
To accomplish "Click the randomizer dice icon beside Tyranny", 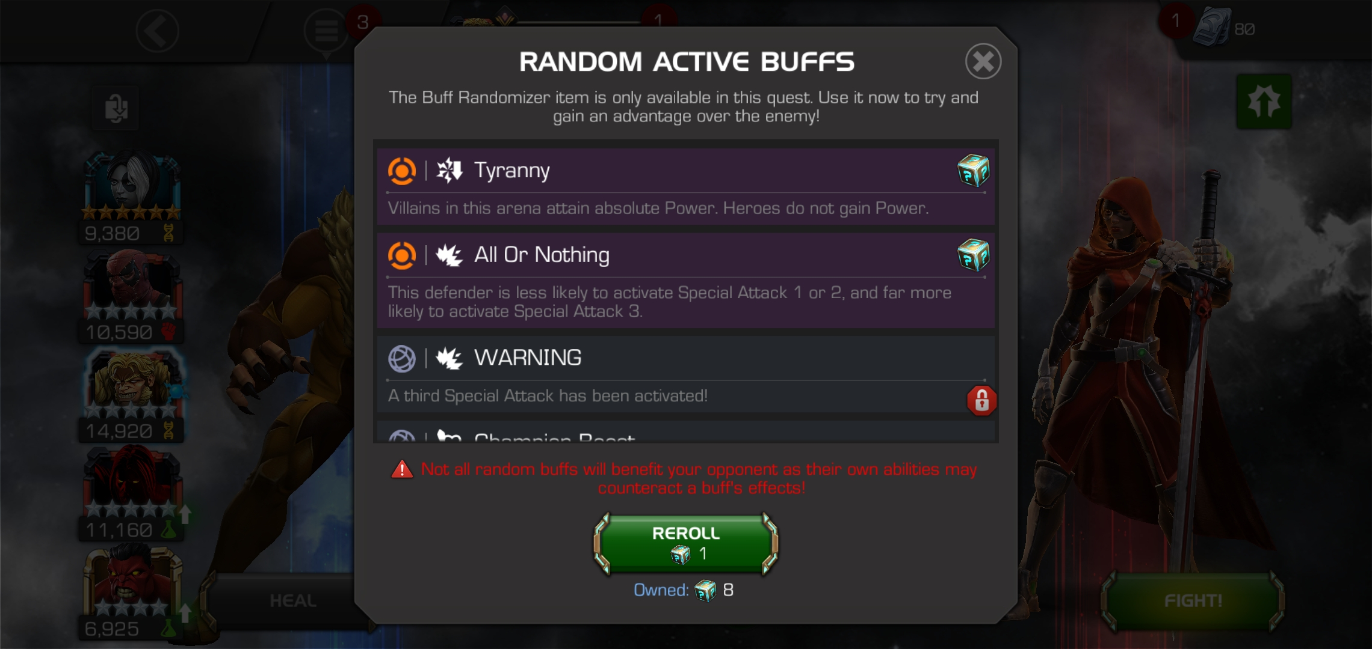I will 973,171.
